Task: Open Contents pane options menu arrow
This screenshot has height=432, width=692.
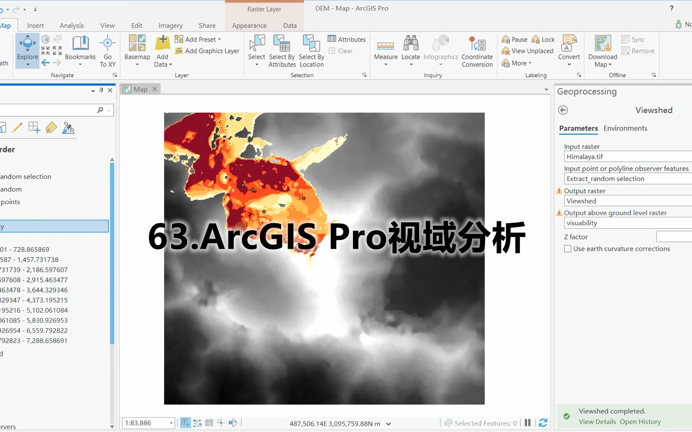Action: (x=93, y=91)
